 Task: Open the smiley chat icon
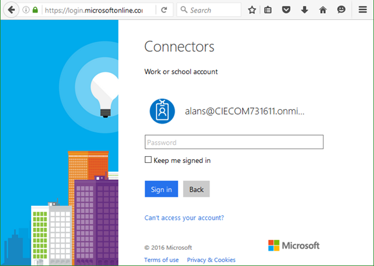tap(342, 10)
